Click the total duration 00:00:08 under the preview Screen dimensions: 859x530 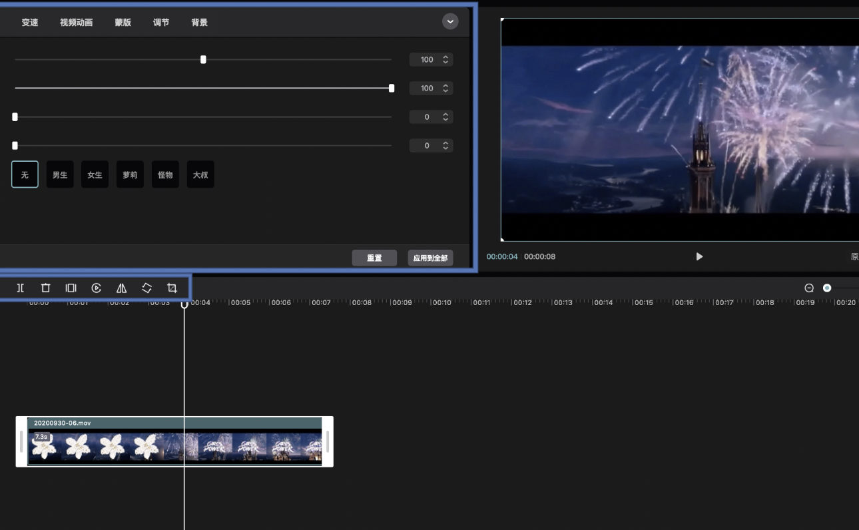tap(539, 256)
